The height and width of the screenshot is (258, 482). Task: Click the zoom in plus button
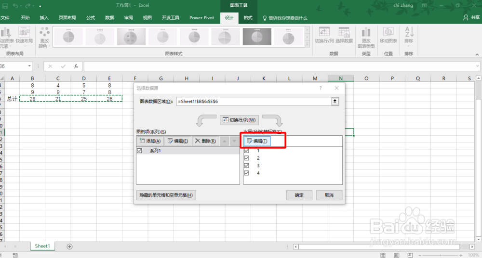(461, 255)
